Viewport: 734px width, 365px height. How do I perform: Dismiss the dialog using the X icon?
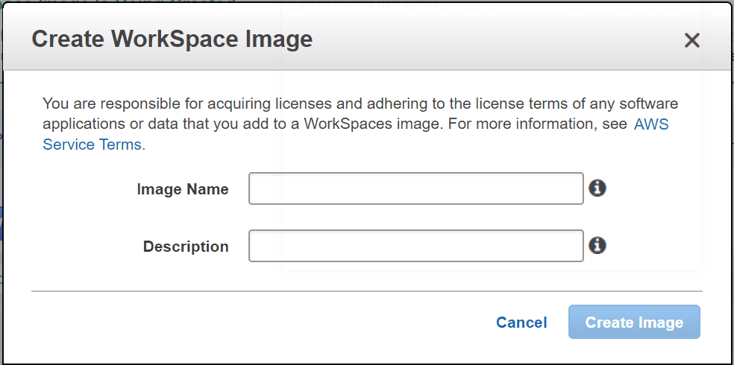click(x=691, y=40)
